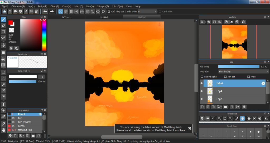270x143 pixels.
Task: Click the Undo arrow in toolbar
Action: [x=45, y=12]
